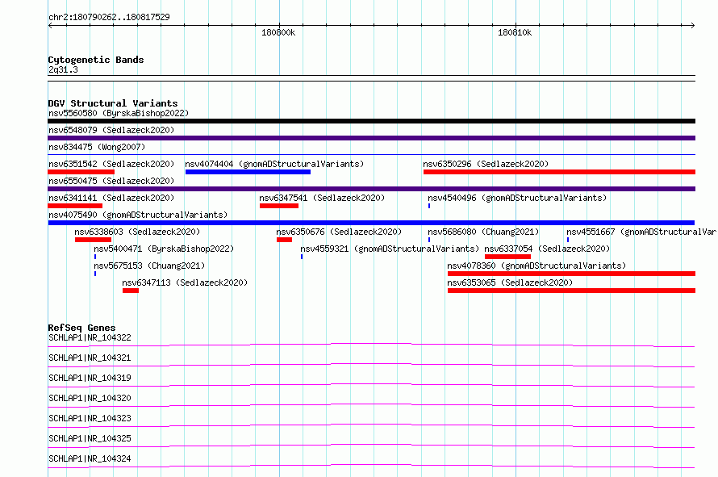Click the SCHLAP1|NR_104321 transcript label
Screen dimensions: 718x477
(x=90, y=358)
